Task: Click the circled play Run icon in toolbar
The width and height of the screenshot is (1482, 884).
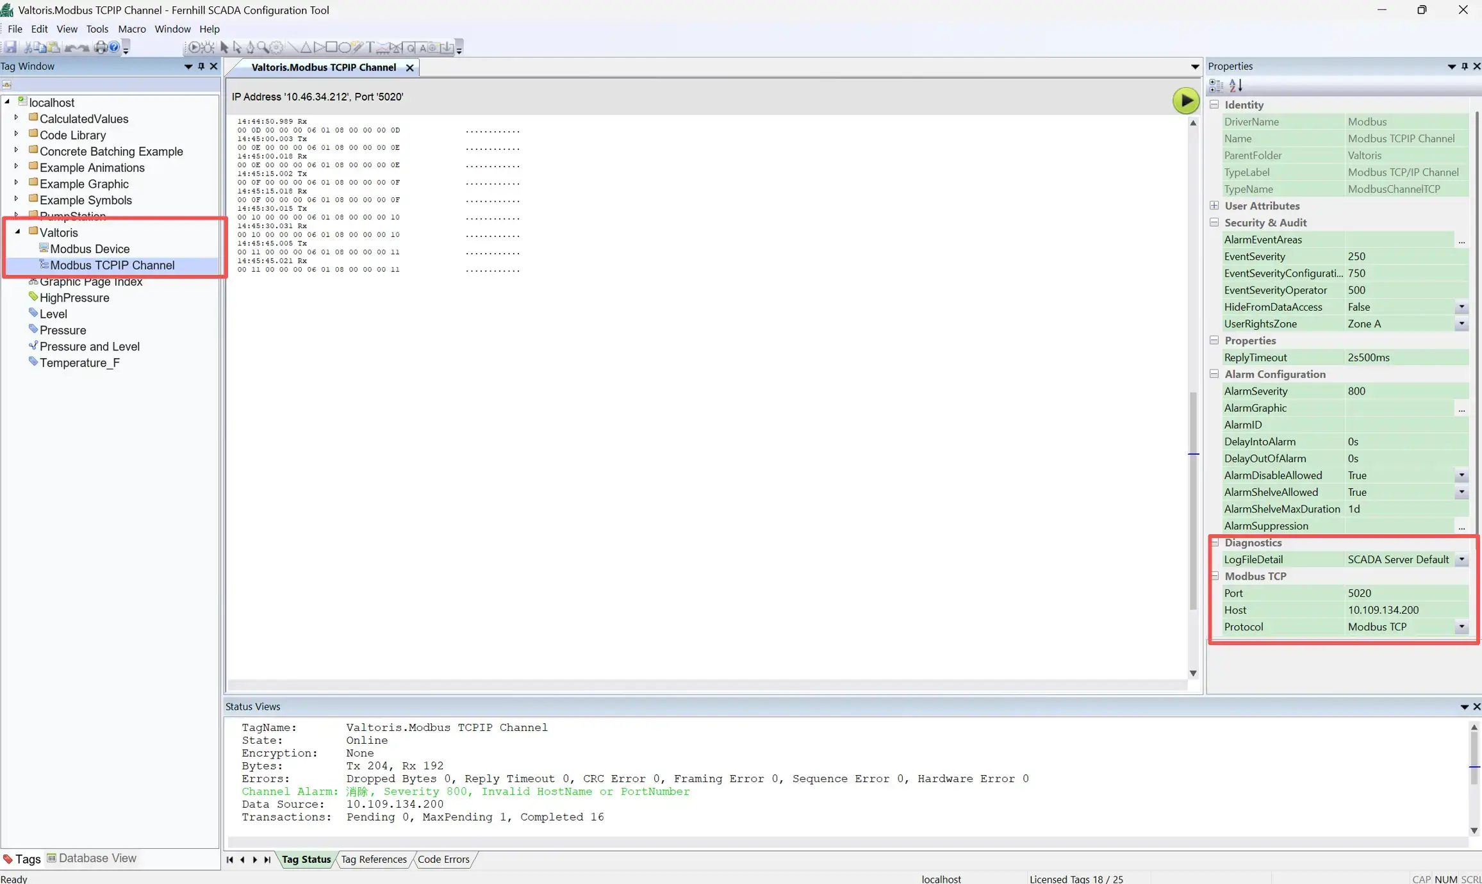Action: coord(193,47)
